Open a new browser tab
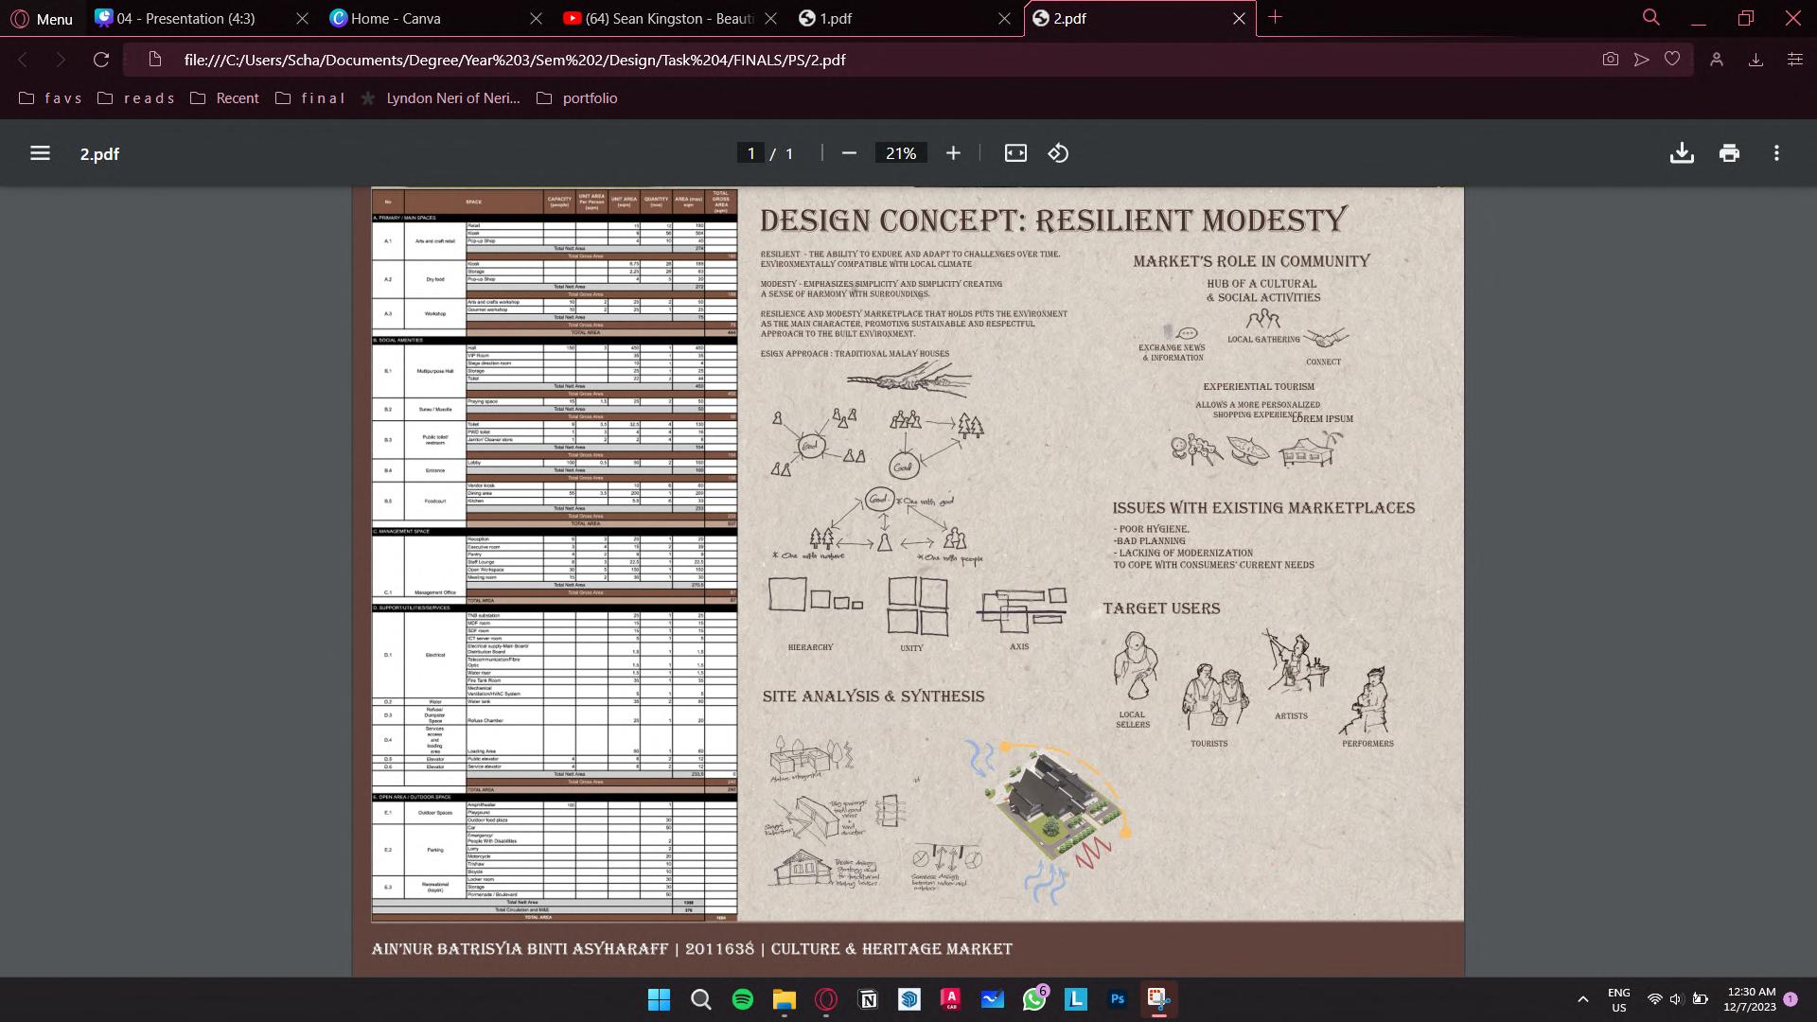The width and height of the screenshot is (1817, 1022). 1275,17
